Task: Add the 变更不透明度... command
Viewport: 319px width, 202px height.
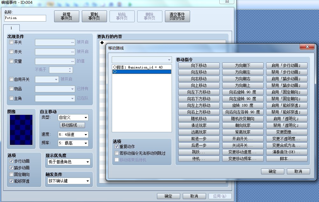Action: (x=287, y=139)
